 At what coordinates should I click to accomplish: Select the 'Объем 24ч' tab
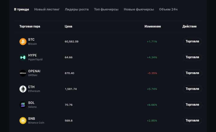[x=168, y=9]
